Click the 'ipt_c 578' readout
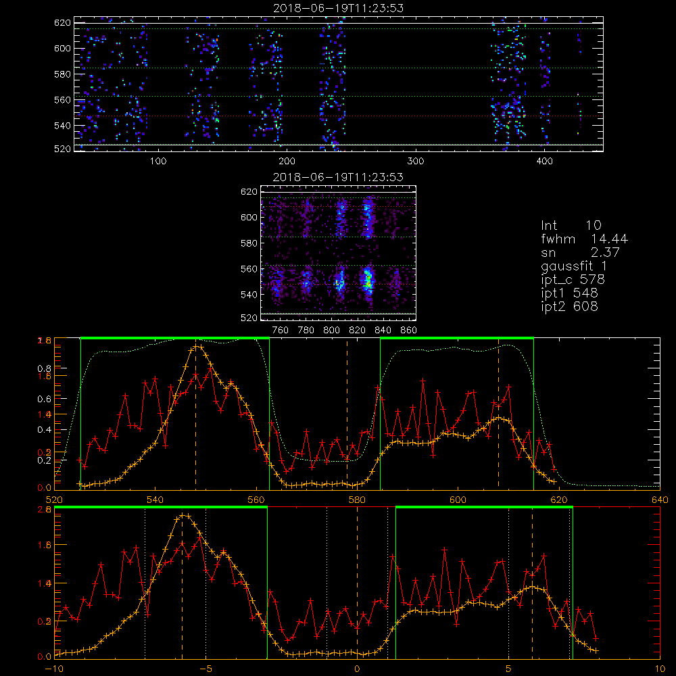 pos(573,280)
